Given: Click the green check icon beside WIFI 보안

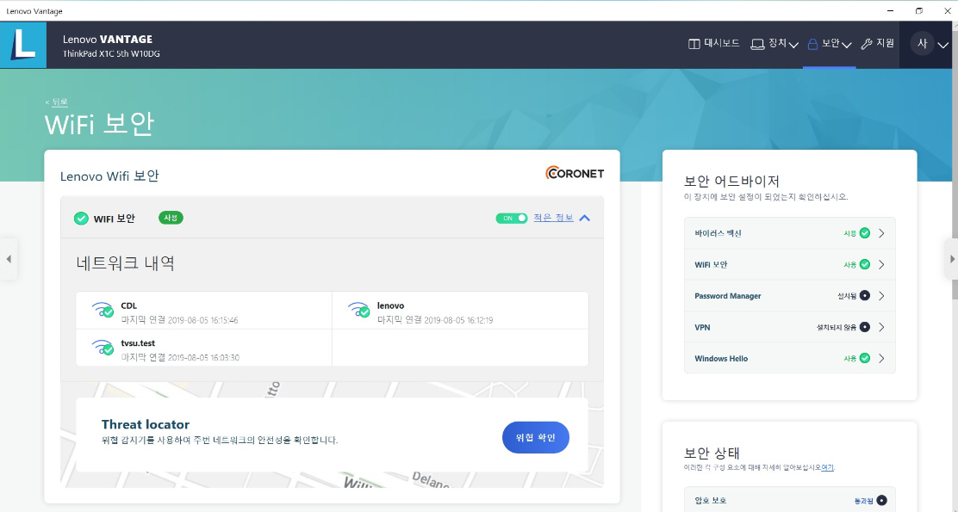Looking at the screenshot, I should (81, 219).
